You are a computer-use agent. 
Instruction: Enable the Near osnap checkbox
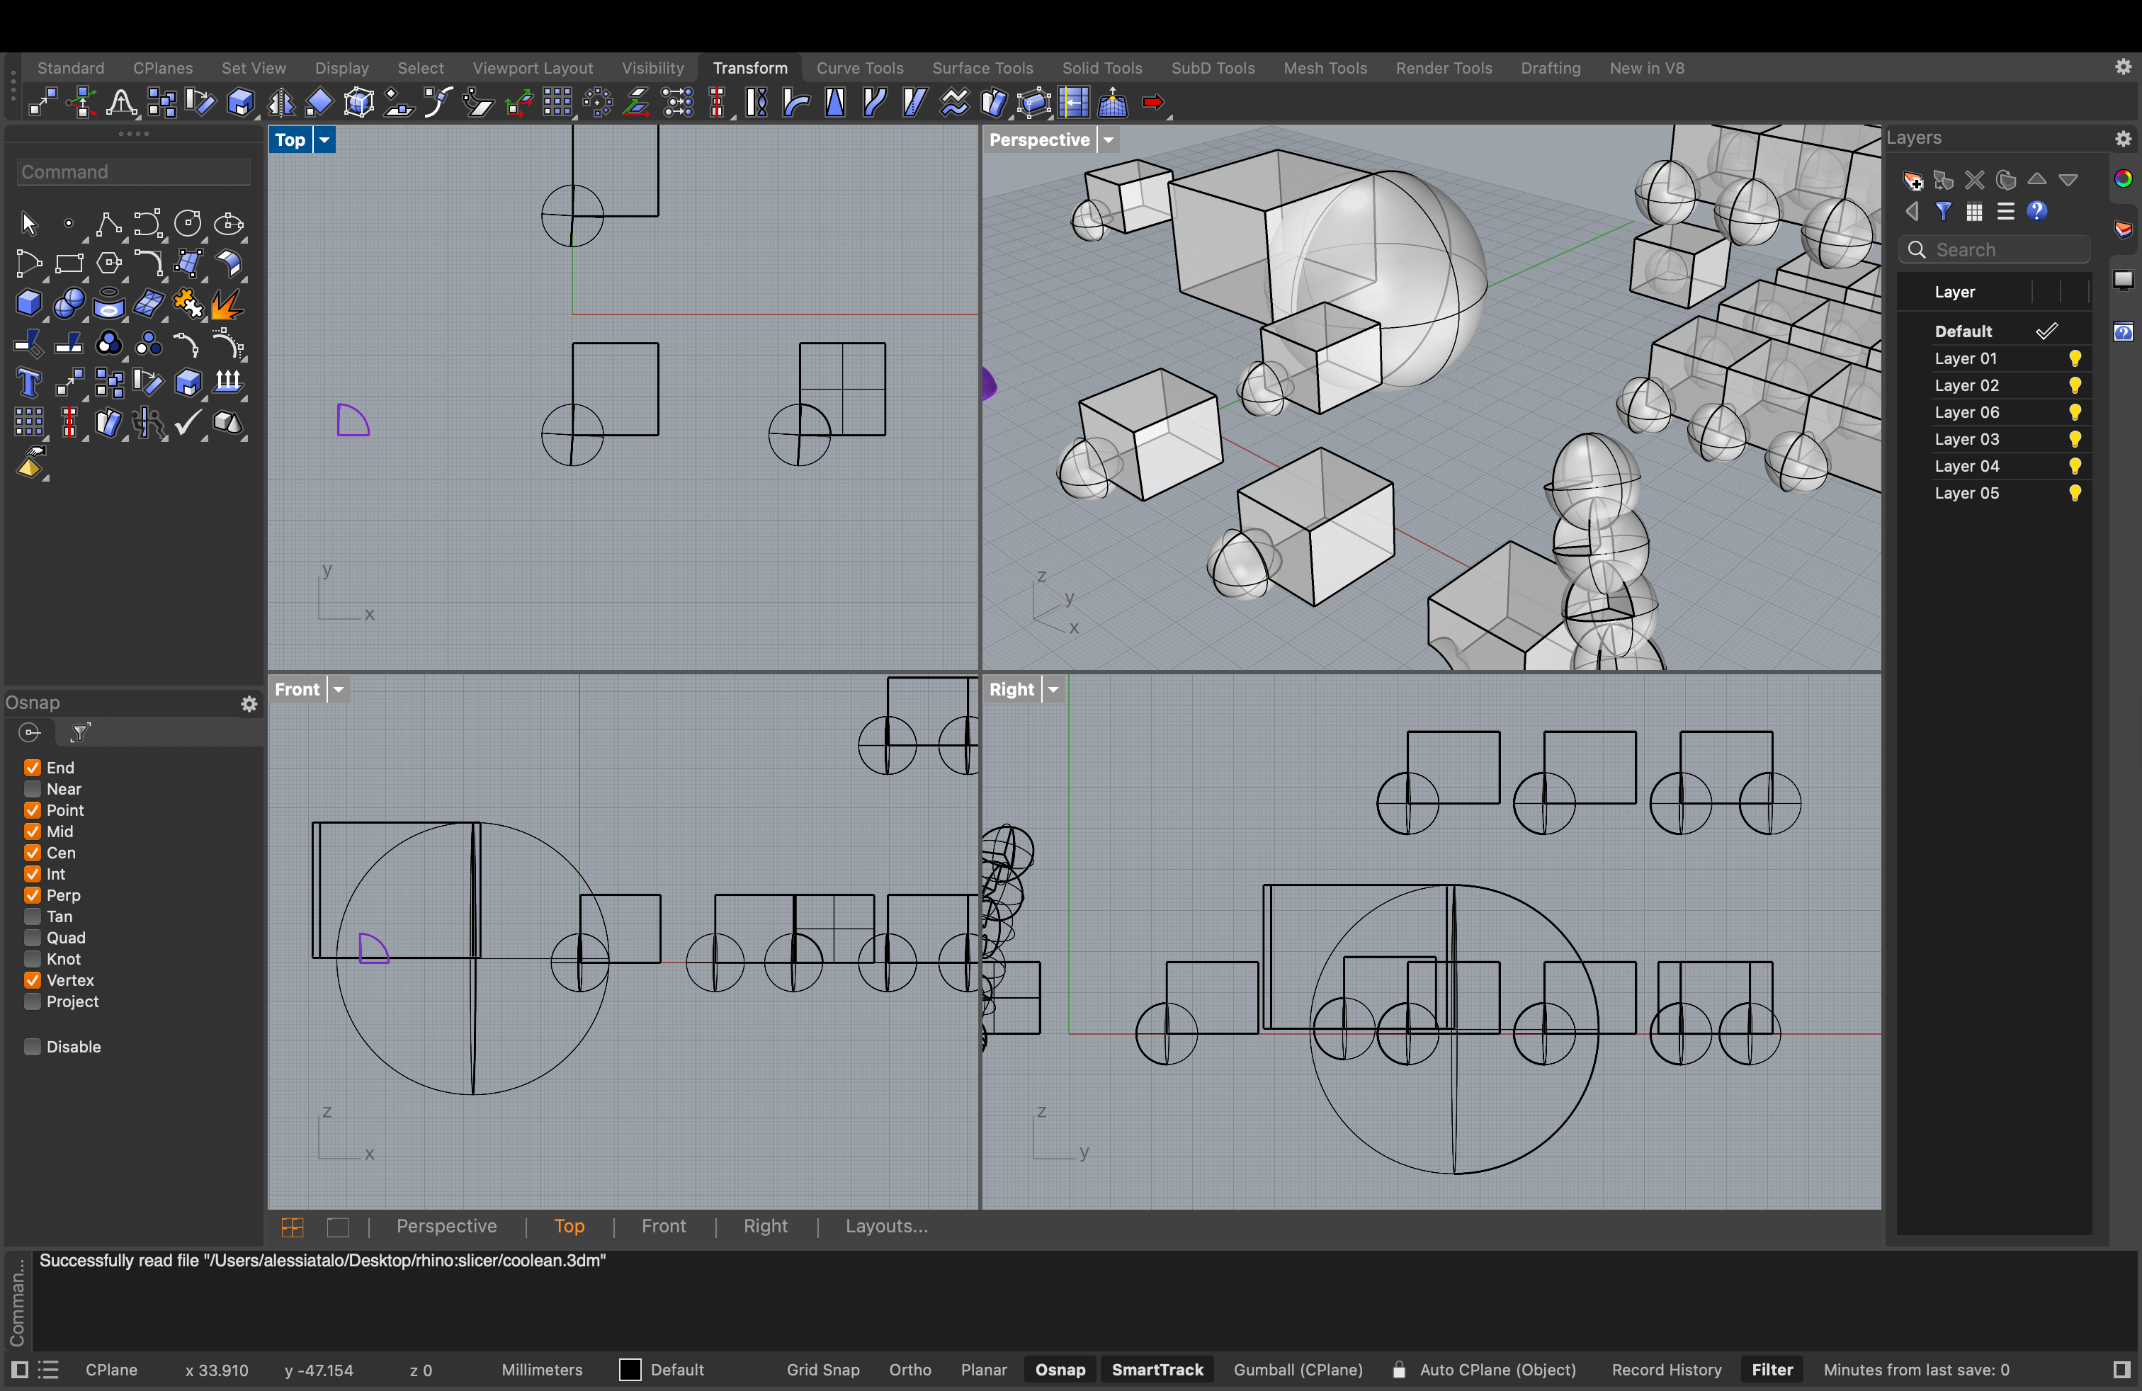coord(33,789)
